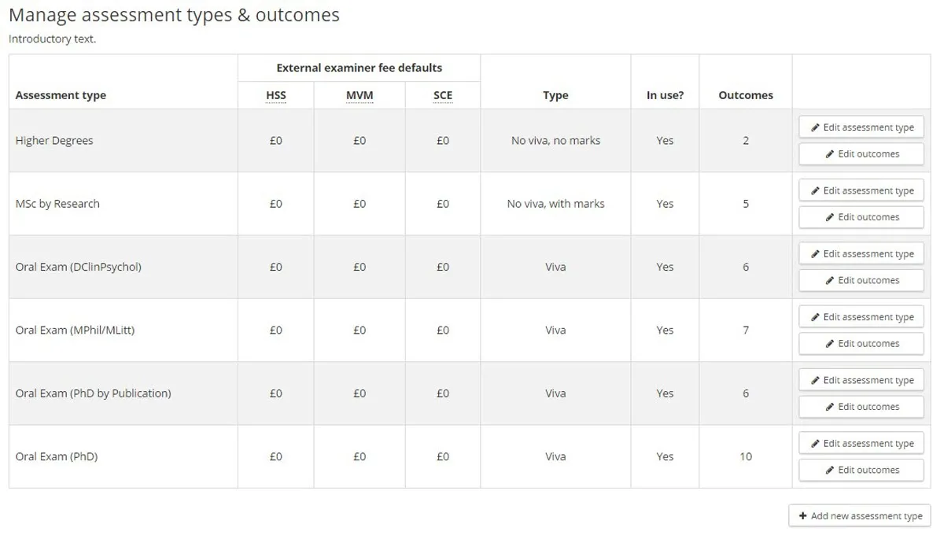Click Edit outcomes for Higher Degrees

click(x=861, y=153)
